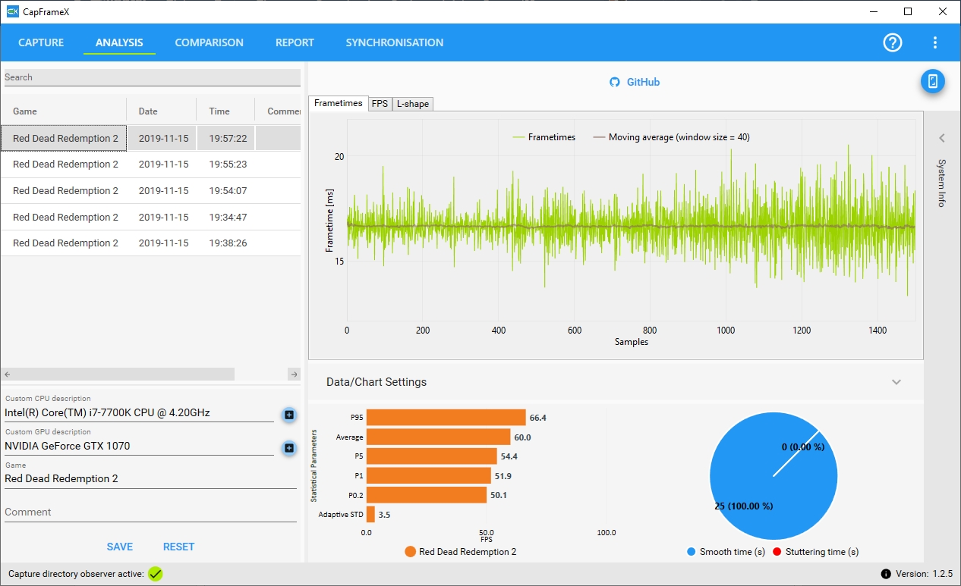Click the record list left scroll arrow
Image resolution: width=961 pixels, height=586 pixels.
tap(7, 374)
